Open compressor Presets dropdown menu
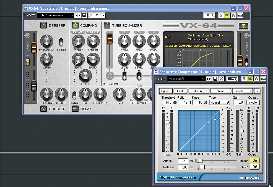 243,91
